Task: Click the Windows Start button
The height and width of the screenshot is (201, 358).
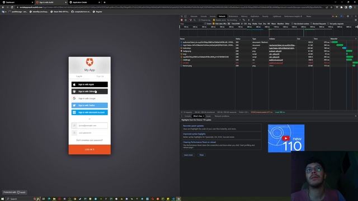Action: point(2,199)
